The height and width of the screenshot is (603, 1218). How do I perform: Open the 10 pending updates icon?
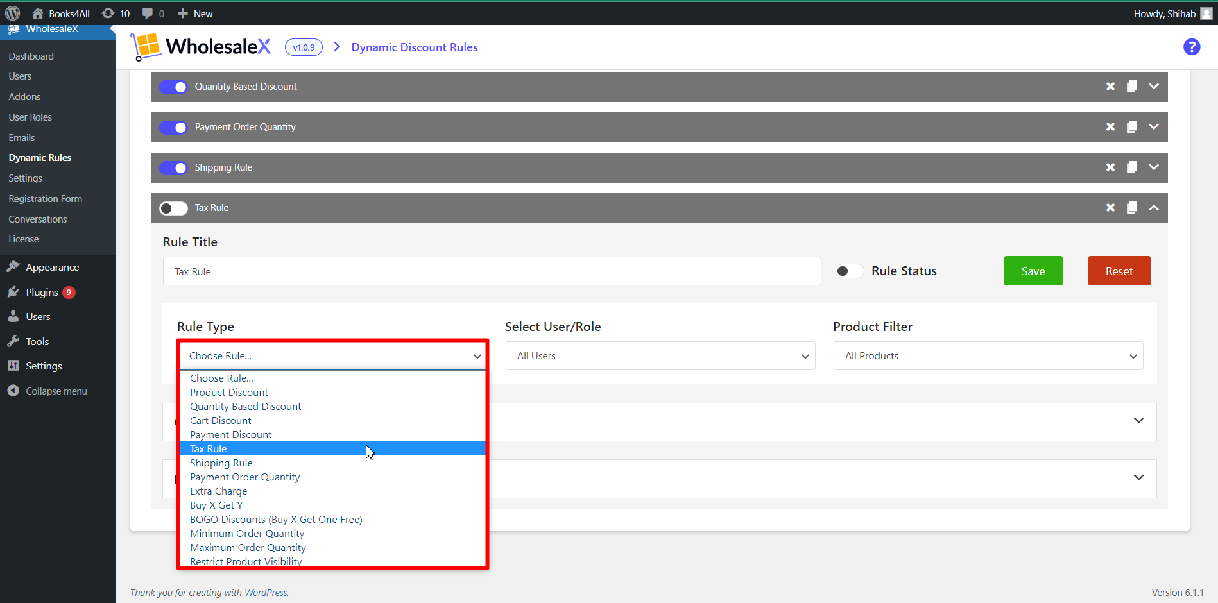tap(116, 13)
